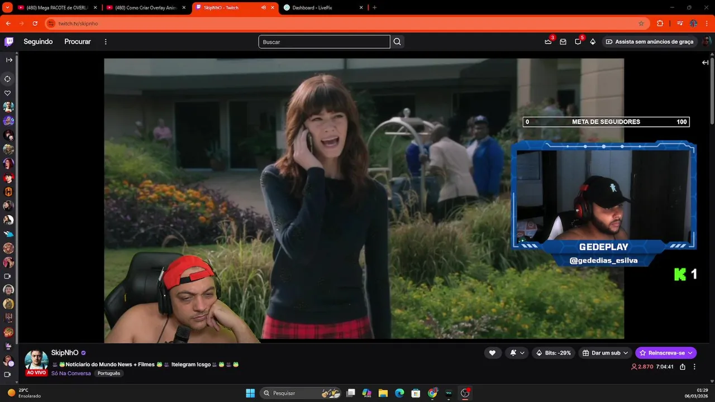Click the share stream icon

683,367
